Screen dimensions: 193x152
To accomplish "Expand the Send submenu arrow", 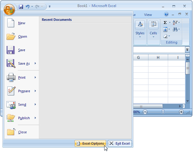I will (35, 104).
